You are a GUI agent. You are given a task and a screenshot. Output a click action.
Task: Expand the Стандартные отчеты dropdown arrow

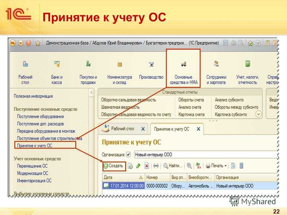tap(258, 114)
